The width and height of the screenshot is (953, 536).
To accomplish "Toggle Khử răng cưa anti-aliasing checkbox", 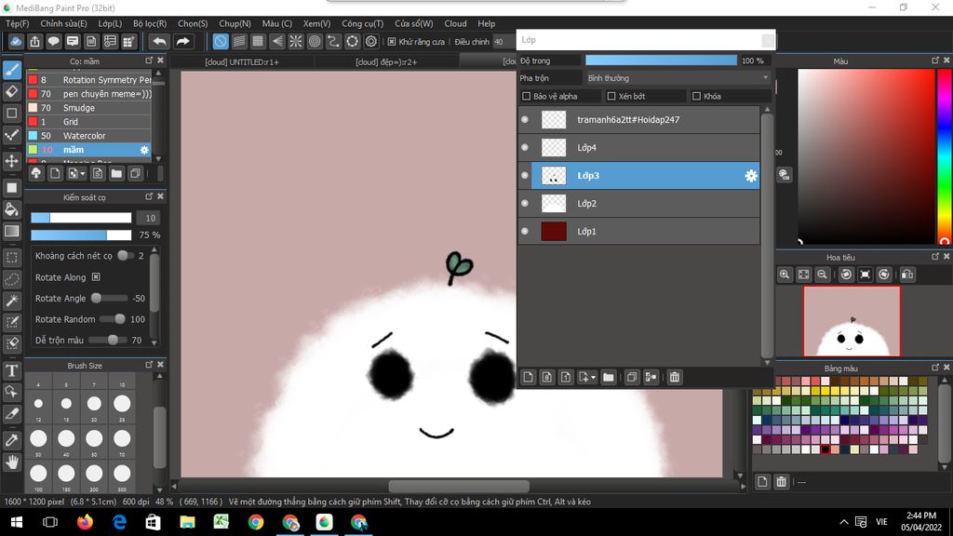I will click(392, 42).
